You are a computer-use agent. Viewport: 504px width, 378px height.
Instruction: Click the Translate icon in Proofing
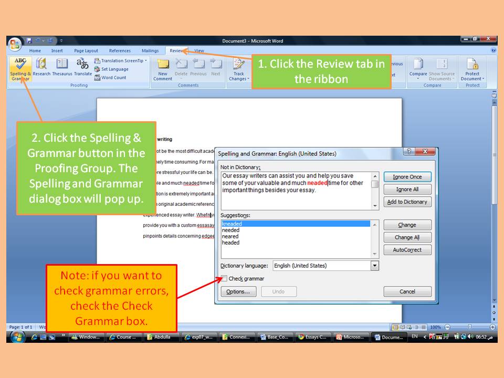[83, 67]
